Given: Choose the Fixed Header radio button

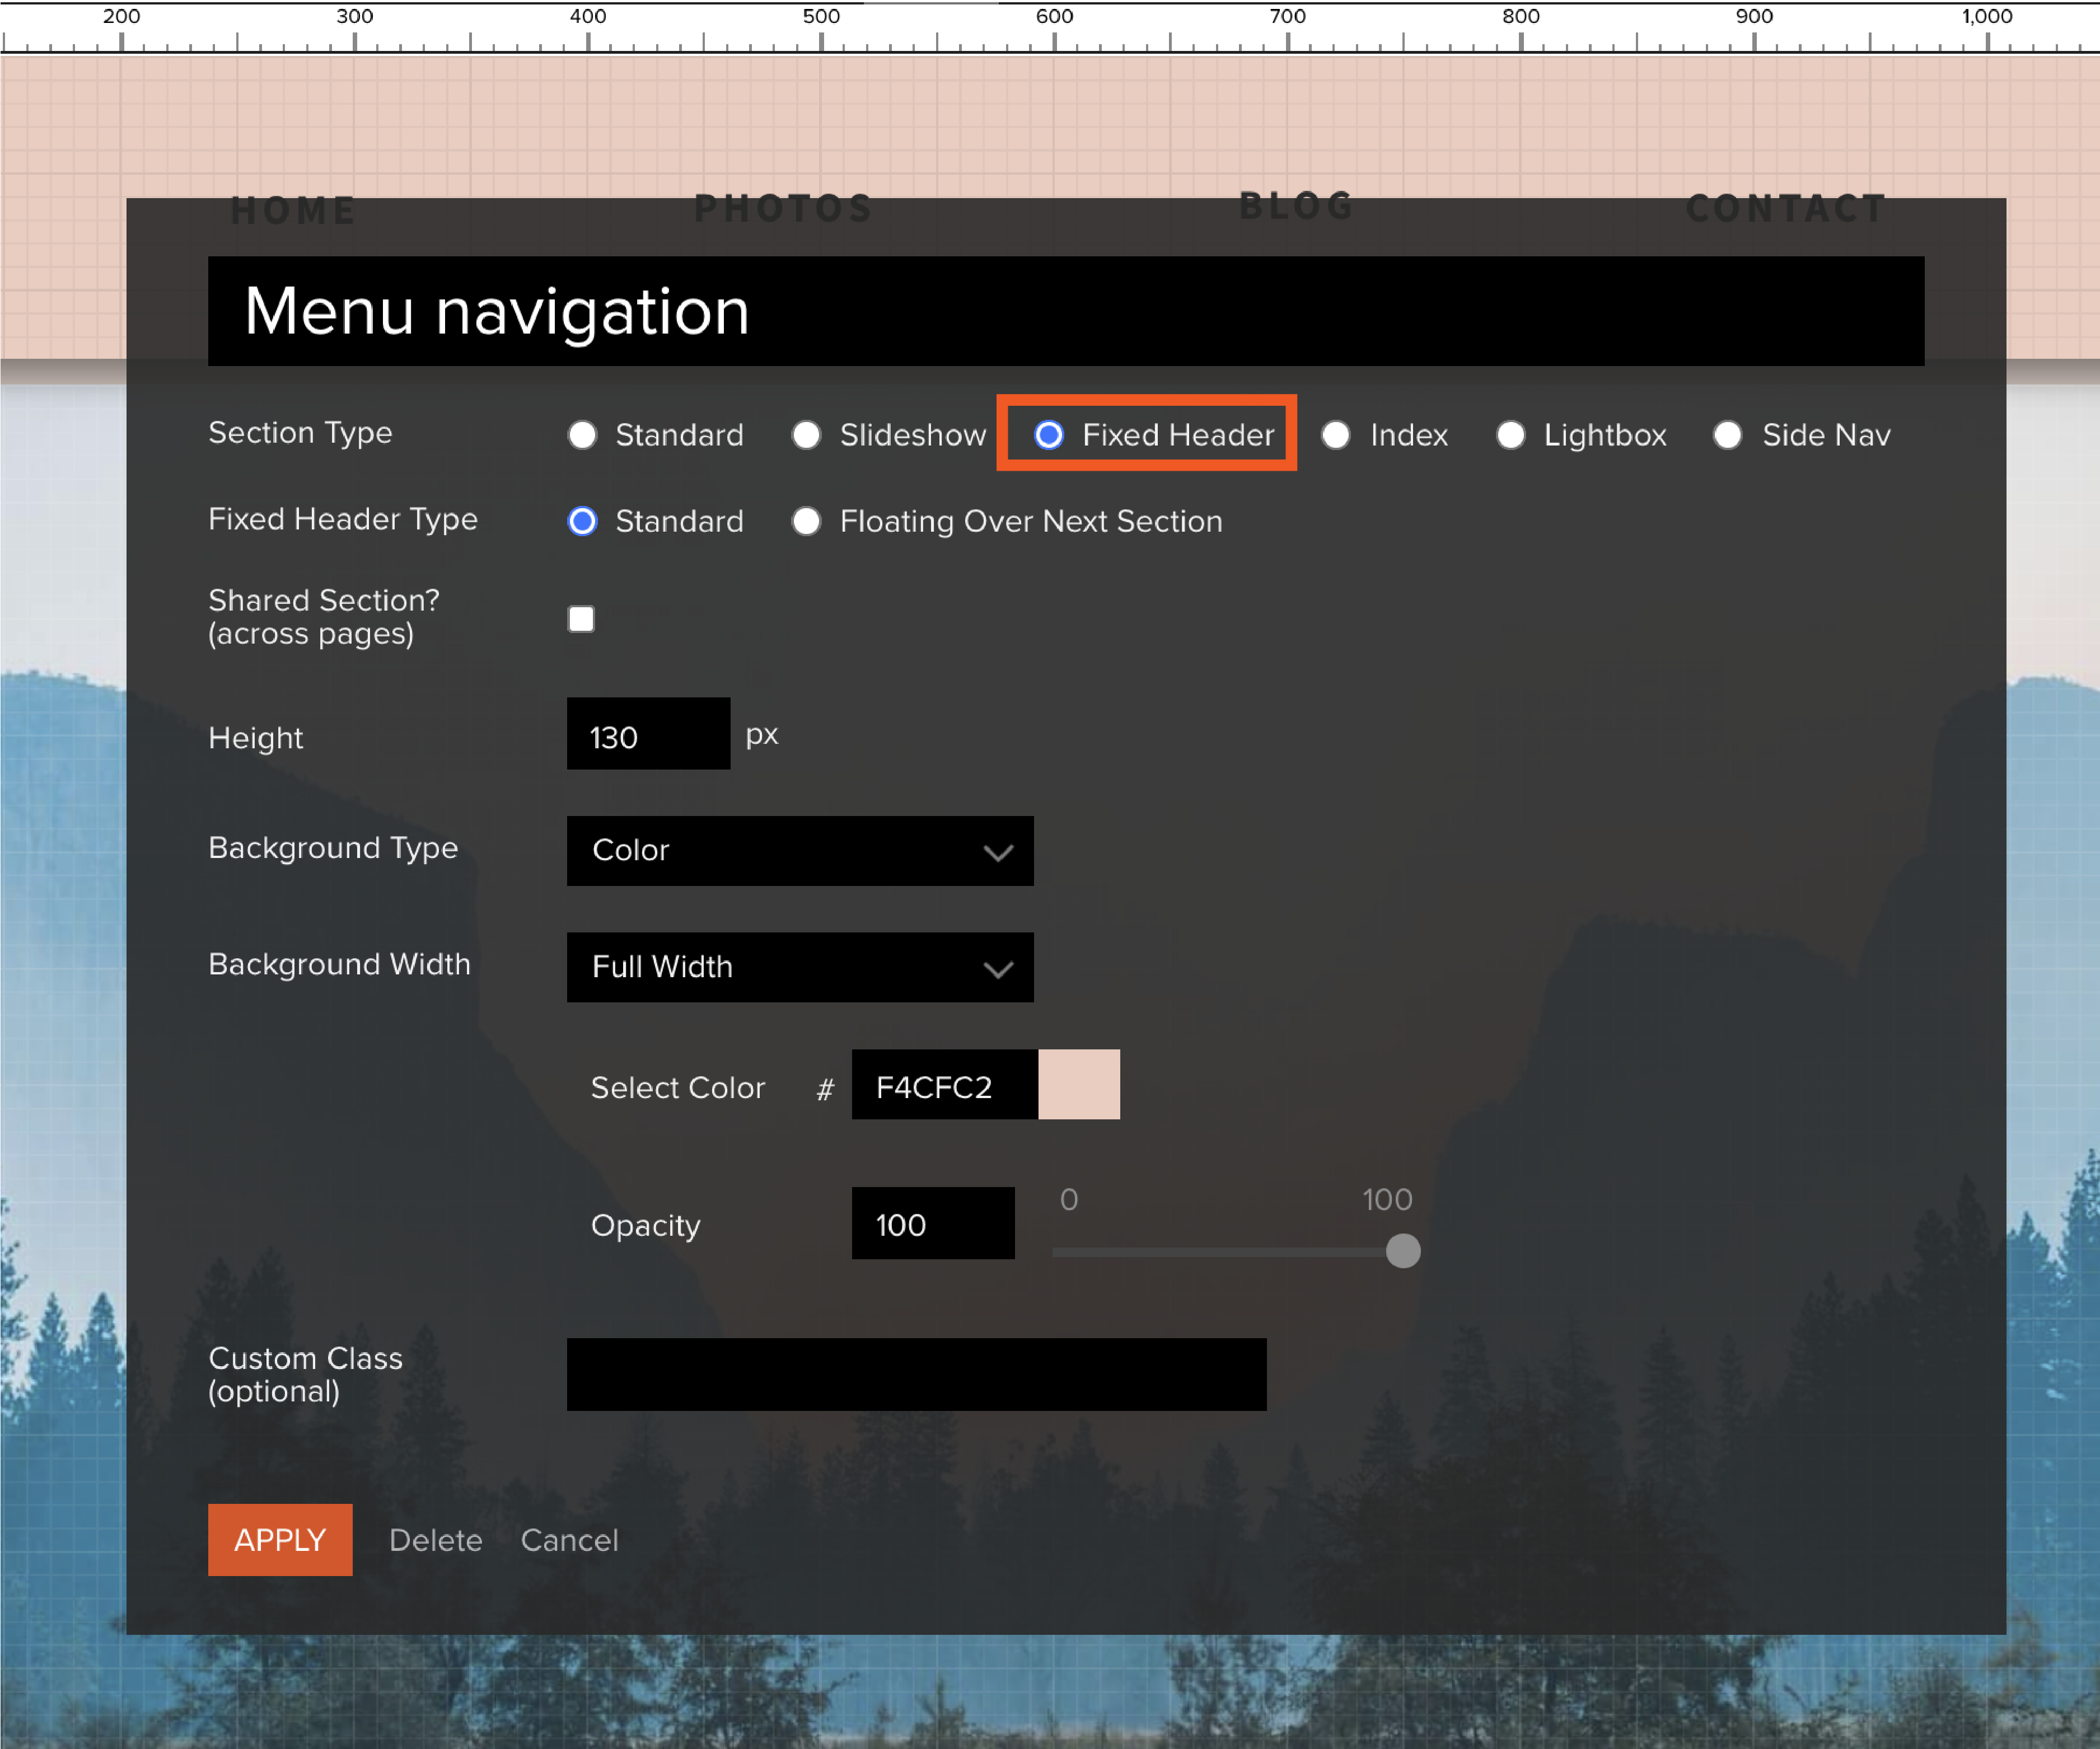Looking at the screenshot, I should [x=1048, y=436].
